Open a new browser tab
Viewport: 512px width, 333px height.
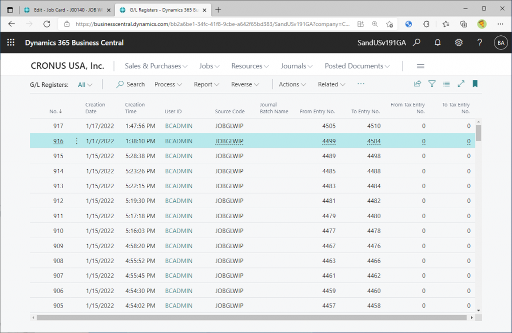(x=218, y=10)
